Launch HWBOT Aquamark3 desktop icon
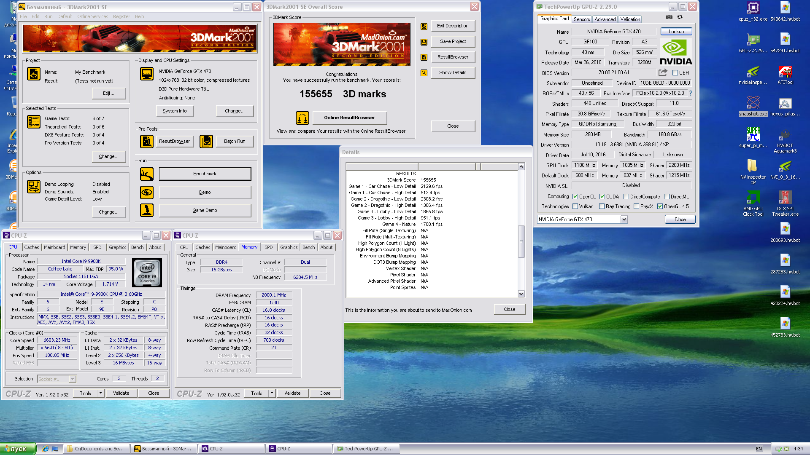Screen dimensions: 810x455 click(x=785, y=141)
